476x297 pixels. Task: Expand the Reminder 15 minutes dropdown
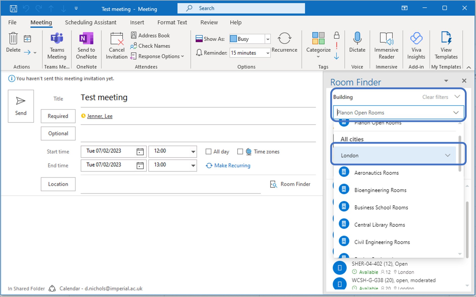(268, 53)
